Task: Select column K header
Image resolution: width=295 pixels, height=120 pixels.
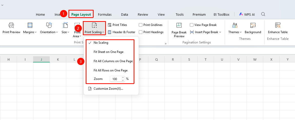Action: click(58, 59)
